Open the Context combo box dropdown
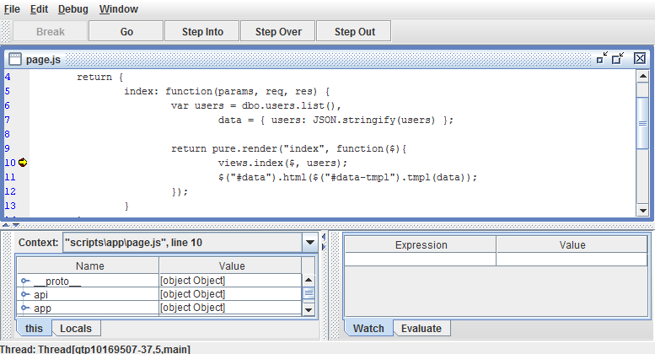The image size is (655, 354). click(x=309, y=243)
